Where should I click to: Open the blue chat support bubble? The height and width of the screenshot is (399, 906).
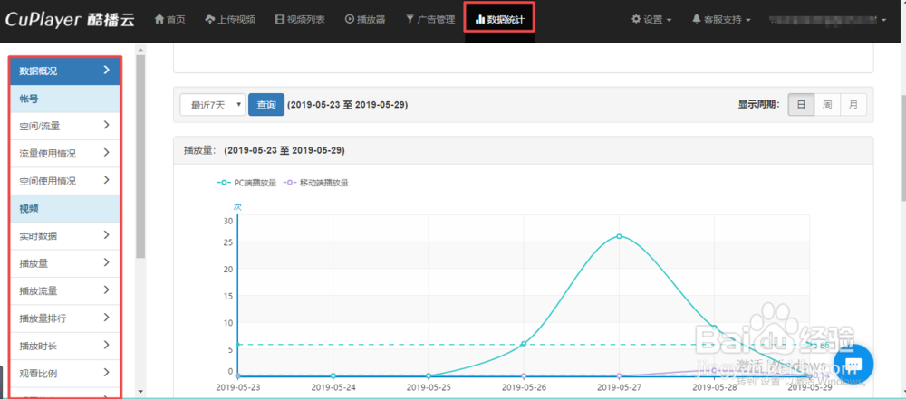pos(853,365)
